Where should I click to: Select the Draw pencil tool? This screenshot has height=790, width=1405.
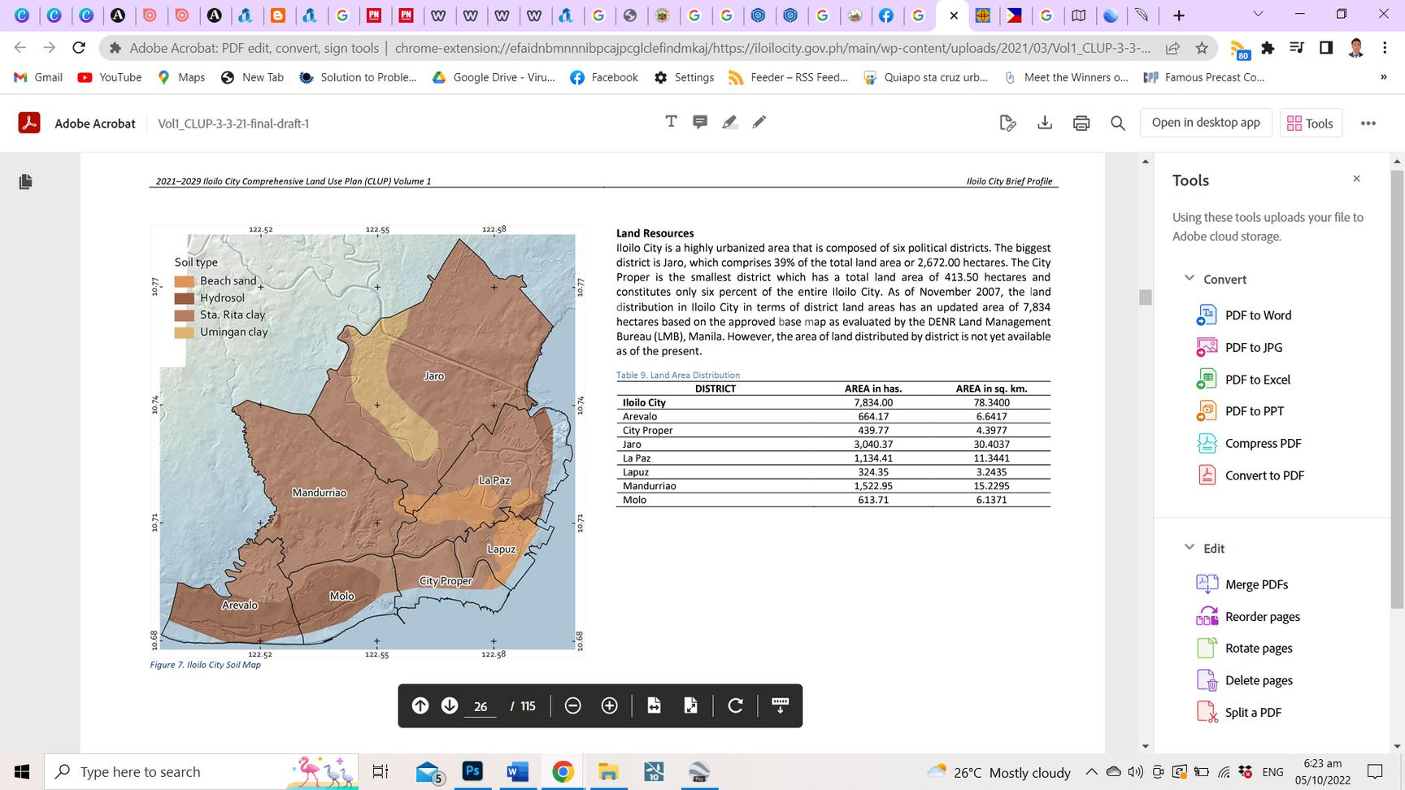coord(759,122)
